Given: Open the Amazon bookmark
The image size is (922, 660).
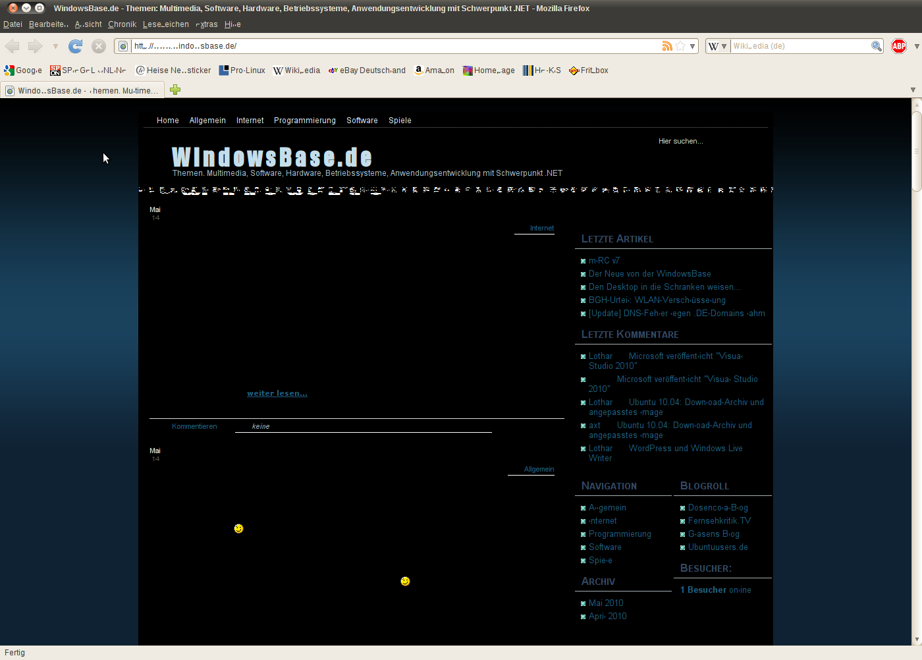Looking at the screenshot, I should pyautogui.click(x=434, y=70).
